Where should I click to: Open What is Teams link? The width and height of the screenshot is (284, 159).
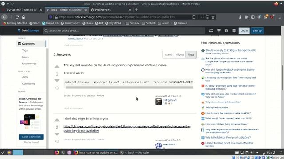[31, 142]
